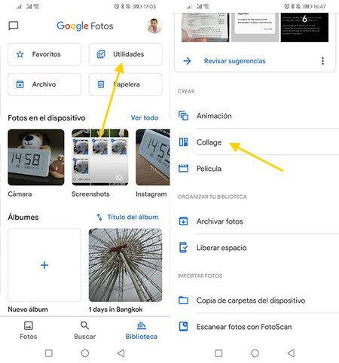Click the FotoScan scan icon
Screen dimensions: 339x363
point(183,327)
